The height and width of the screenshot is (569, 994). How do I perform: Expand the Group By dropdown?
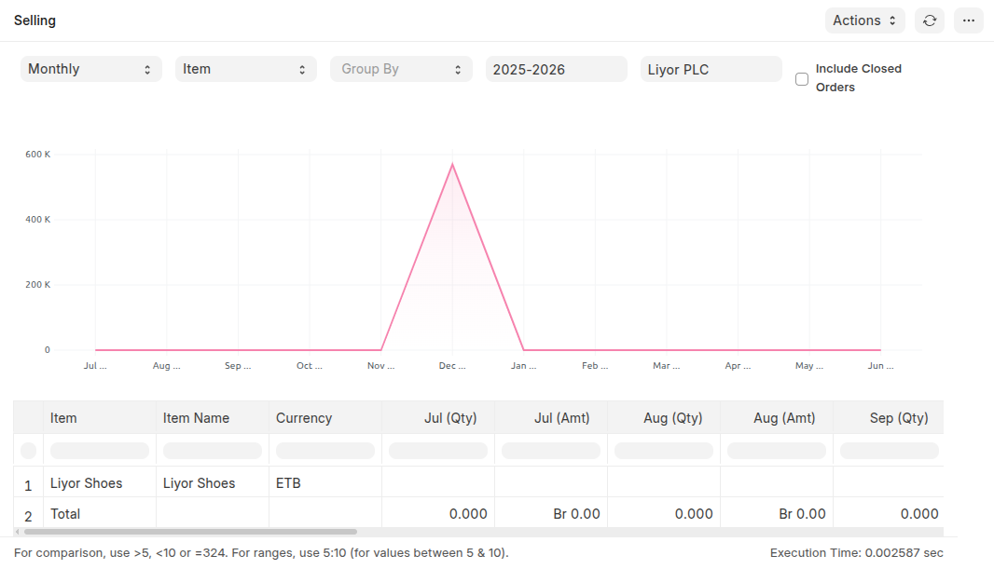coord(401,69)
